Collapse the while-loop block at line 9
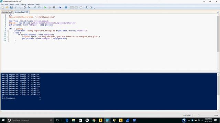Screen dimensions: 220x123 click(8, 31)
